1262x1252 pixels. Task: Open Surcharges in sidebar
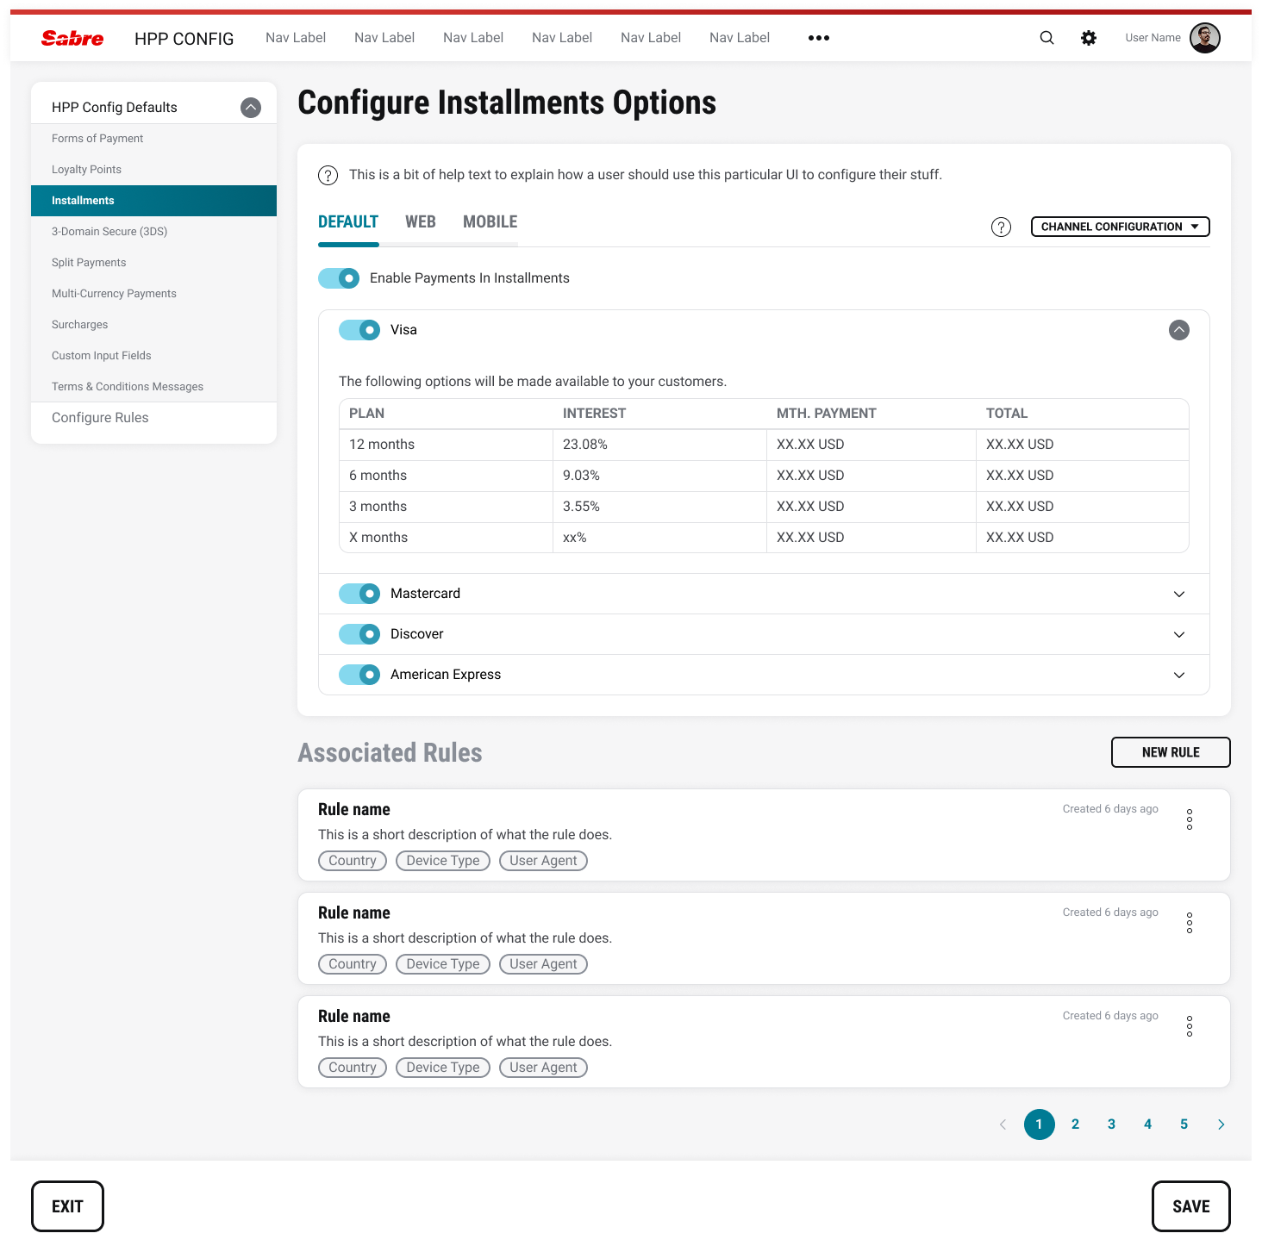point(153,325)
